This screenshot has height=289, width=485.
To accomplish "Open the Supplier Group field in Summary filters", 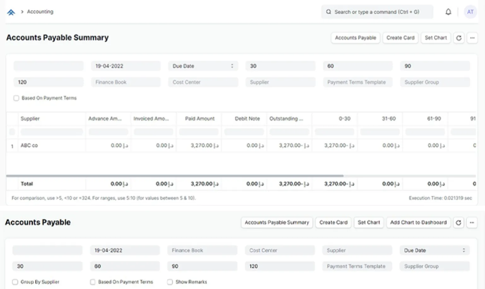I will 435,82.
